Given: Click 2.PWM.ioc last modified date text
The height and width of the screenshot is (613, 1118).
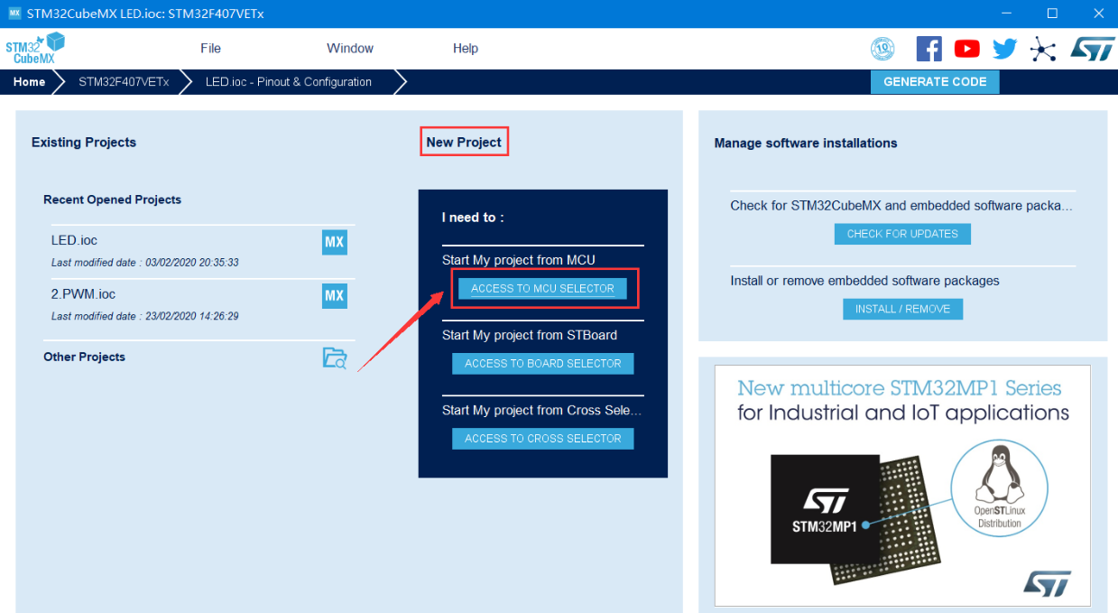Looking at the screenshot, I should click(144, 317).
